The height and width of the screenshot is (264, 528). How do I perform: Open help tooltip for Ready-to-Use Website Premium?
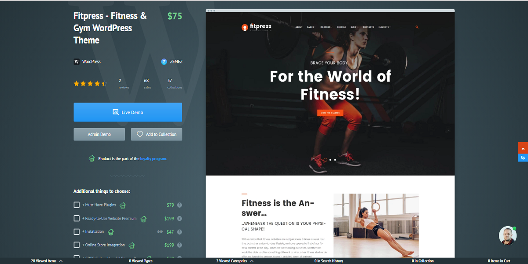180,218
